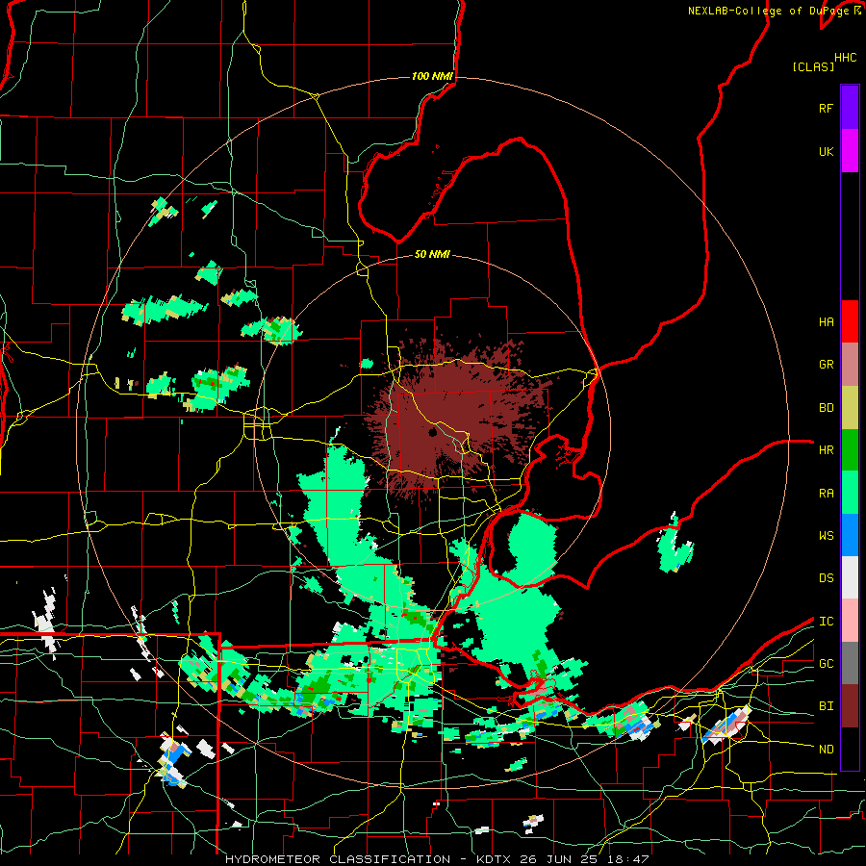Screen dimensions: 866x866
Task: Click the RF legend label
Action: 826,108
